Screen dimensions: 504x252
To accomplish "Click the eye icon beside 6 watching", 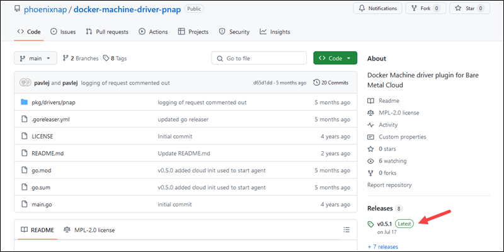I will pyautogui.click(x=371, y=161).
